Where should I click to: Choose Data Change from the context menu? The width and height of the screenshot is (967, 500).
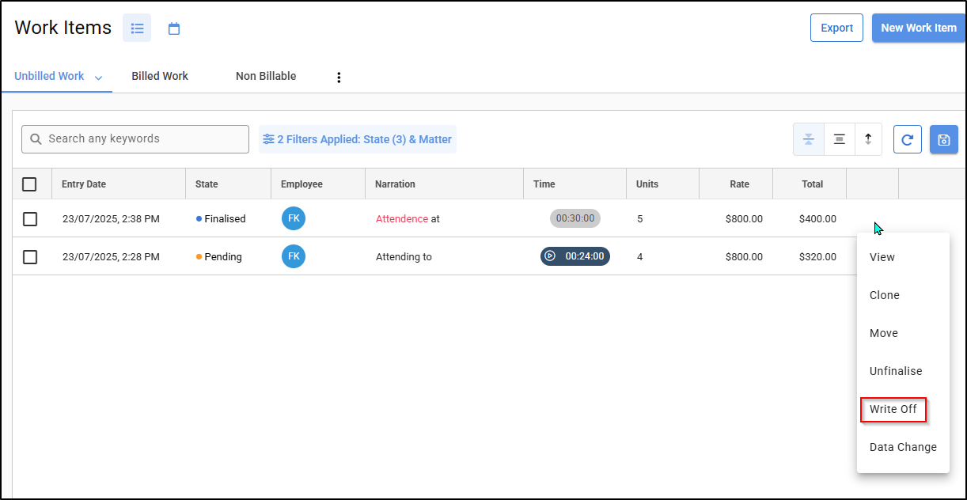tap(903, 447)
